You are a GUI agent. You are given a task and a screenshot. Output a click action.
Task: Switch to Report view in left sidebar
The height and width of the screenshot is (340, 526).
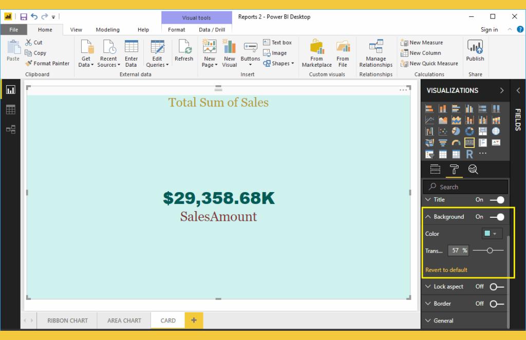click(10, 90)
